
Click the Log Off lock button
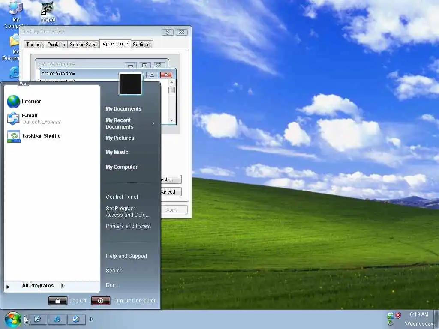coord(58,301)
